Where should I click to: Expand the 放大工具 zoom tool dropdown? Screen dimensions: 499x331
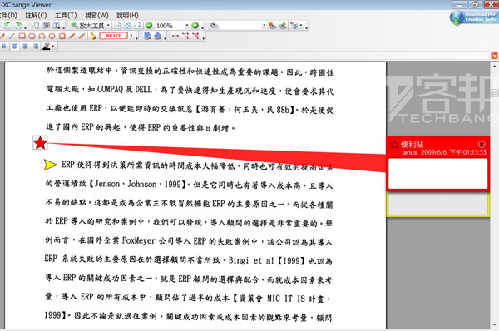[108, 26]
